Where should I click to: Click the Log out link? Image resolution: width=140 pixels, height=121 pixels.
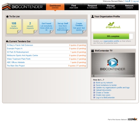click(135, 1)
